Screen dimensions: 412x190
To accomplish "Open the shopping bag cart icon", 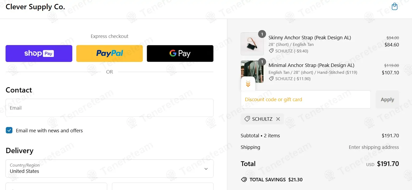I will 395,7.
